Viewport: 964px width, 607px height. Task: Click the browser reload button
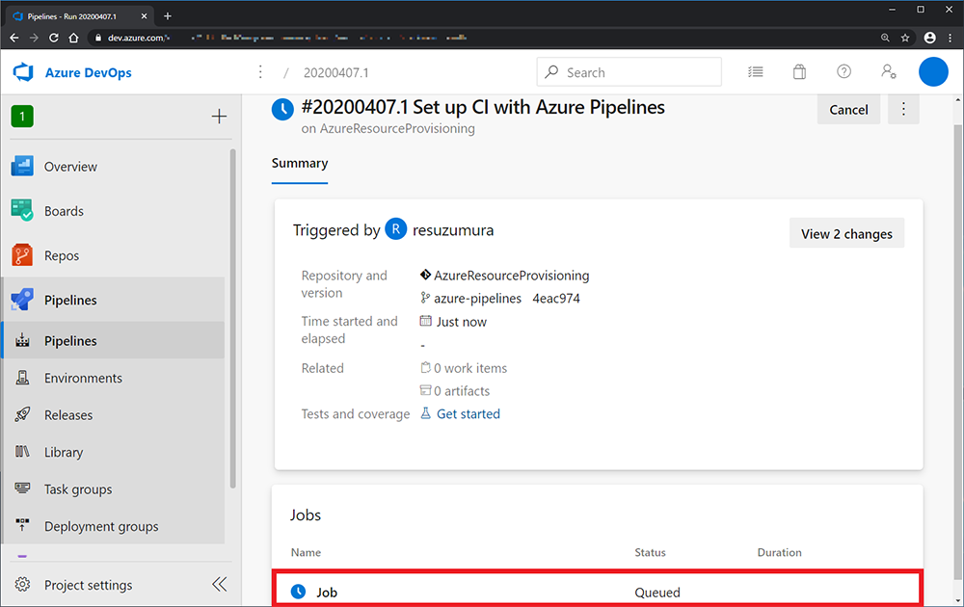(53, 38)
